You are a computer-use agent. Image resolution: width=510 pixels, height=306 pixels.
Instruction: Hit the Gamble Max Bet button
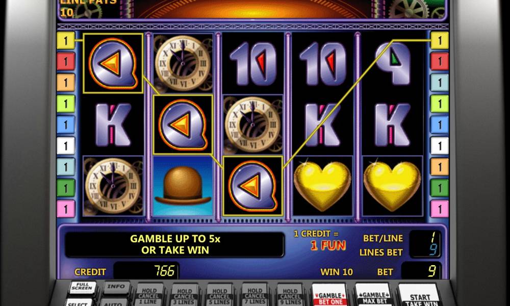pos(374,295)
